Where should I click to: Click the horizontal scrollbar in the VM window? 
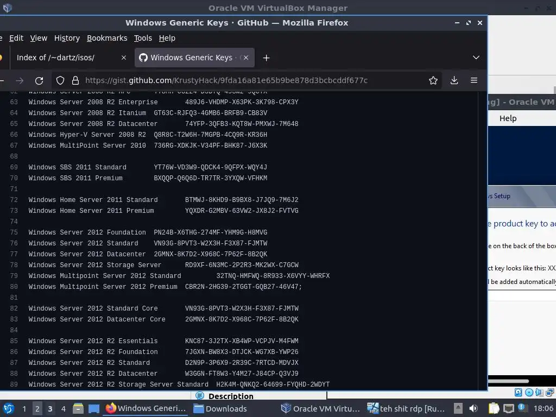[x=508, y=381]
